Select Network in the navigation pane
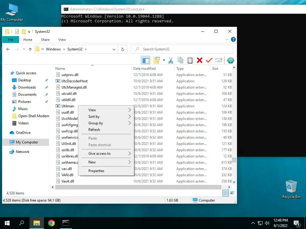Viewport: 306px width, 229px height. (x=22, y=152)
